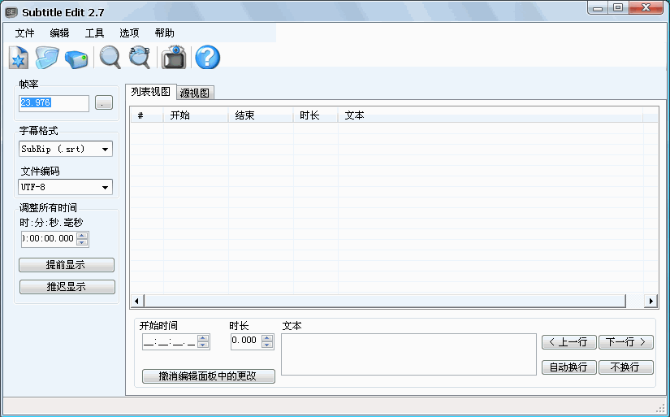
Task: Maximize the Subtitle Edit window
Action: click(618, 8)
